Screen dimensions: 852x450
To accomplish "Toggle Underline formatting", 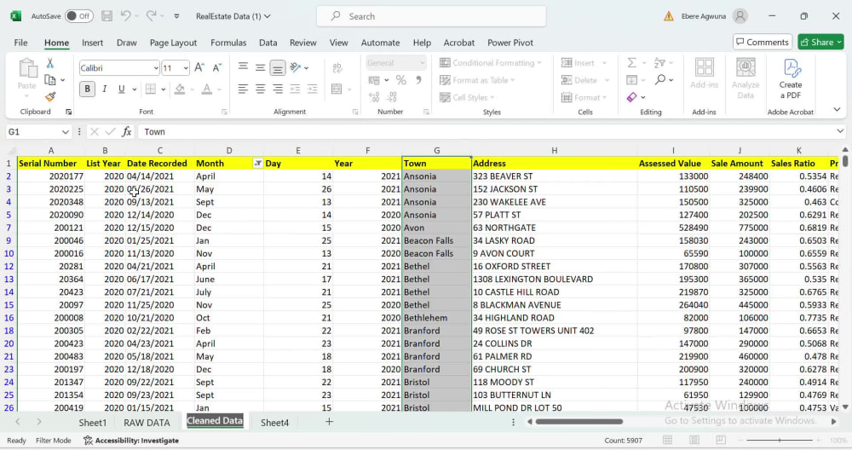I will click(121, 89).
